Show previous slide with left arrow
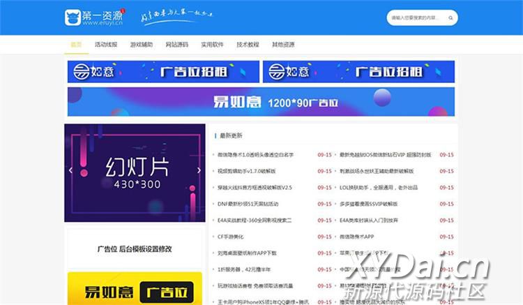The image size is (523, 305). point(70,170)
